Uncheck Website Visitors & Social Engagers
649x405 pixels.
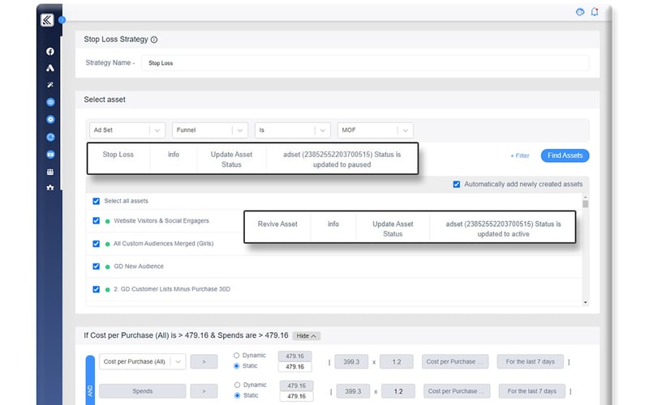[96, 220]
